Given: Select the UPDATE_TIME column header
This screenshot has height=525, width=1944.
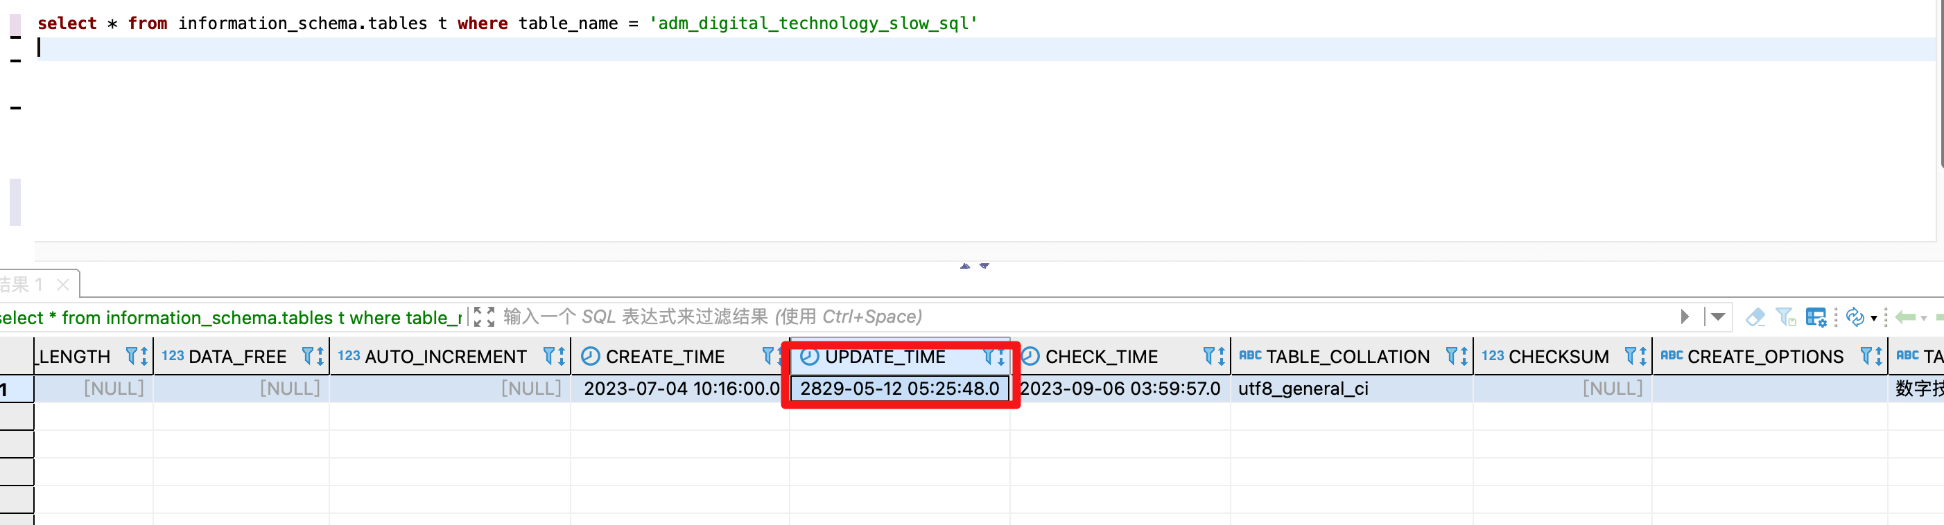Looking at the screenshot, I should click(x=885, y=356).
